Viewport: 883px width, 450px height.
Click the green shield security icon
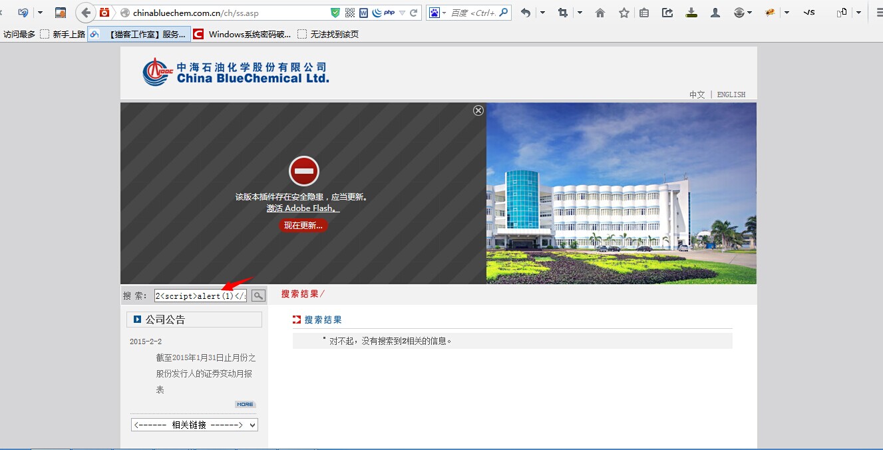[x=335, y=13]
